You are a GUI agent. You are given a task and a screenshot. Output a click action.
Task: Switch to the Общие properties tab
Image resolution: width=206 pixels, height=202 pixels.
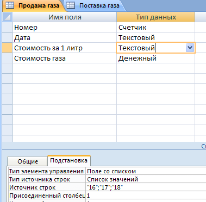click(x=28, y=161)
